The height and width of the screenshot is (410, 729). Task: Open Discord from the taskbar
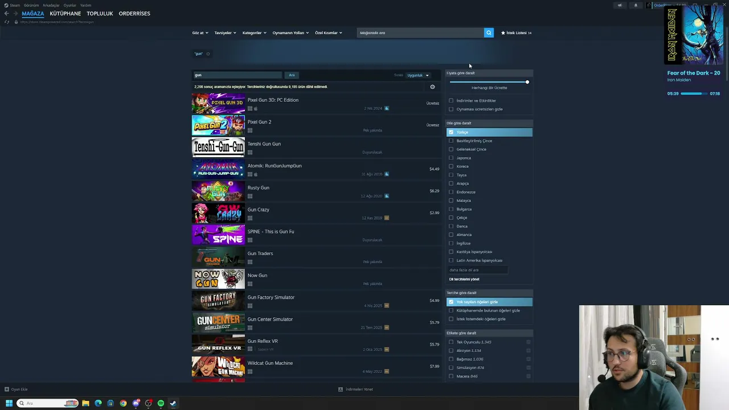pos(136,403)
